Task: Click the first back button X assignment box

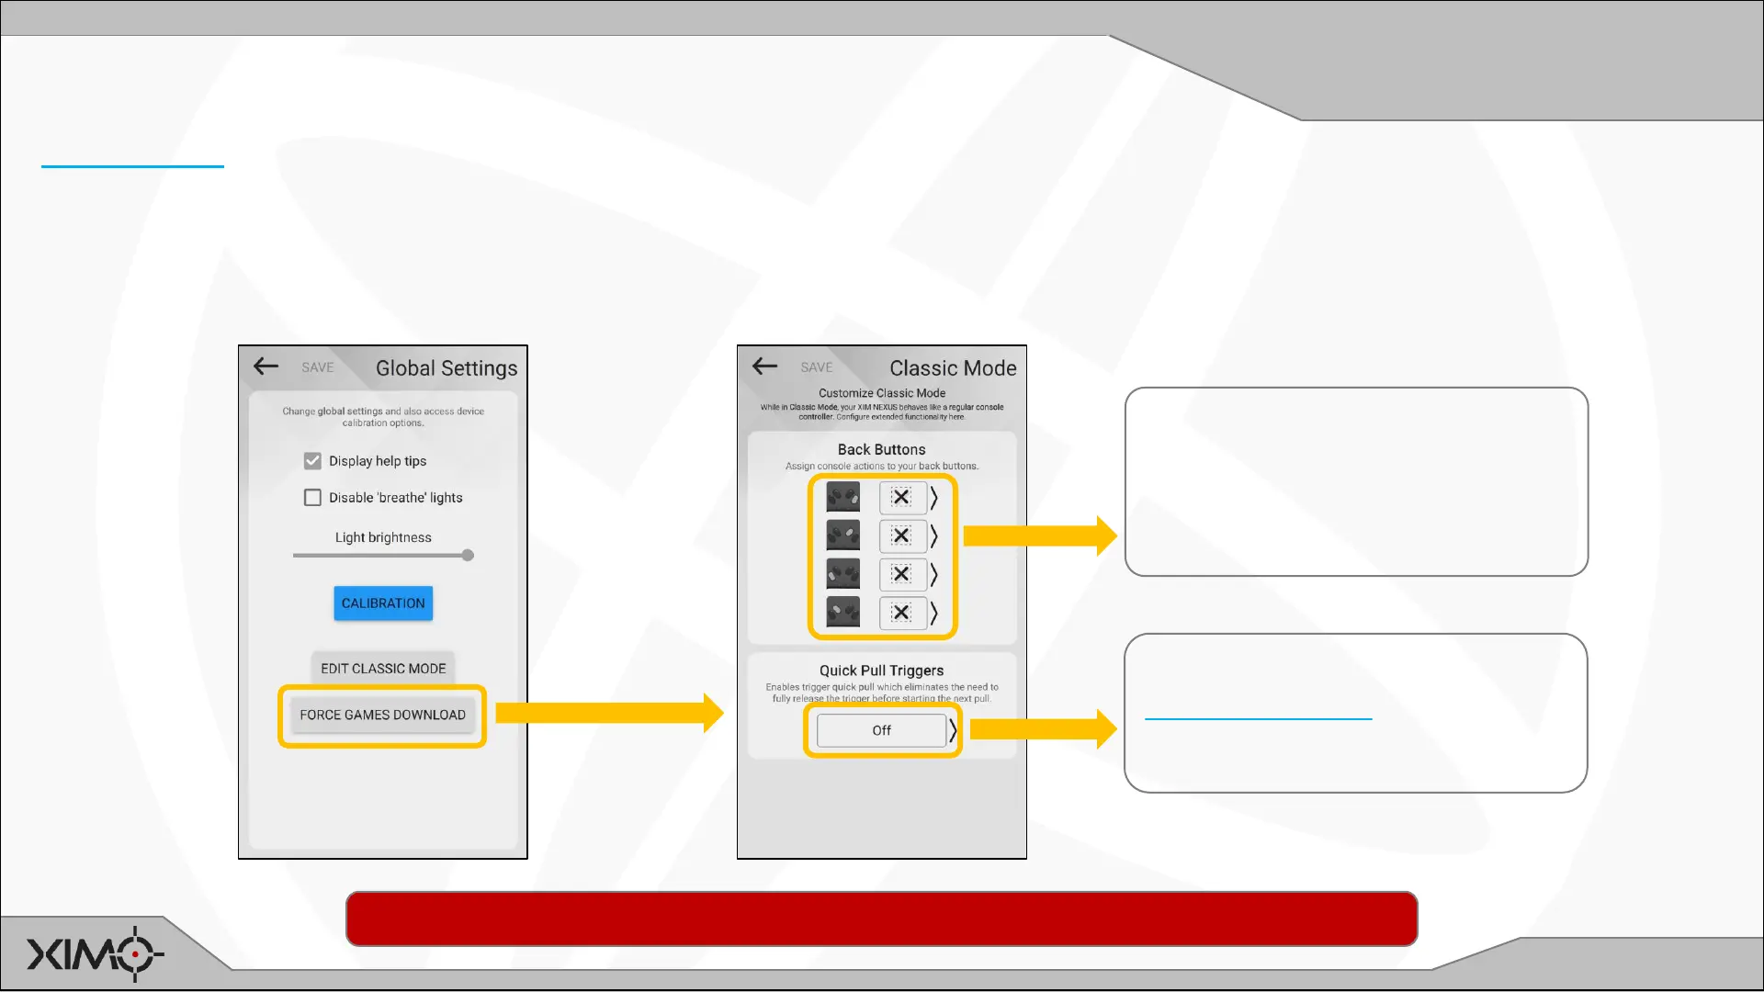Action: point(901,497)
